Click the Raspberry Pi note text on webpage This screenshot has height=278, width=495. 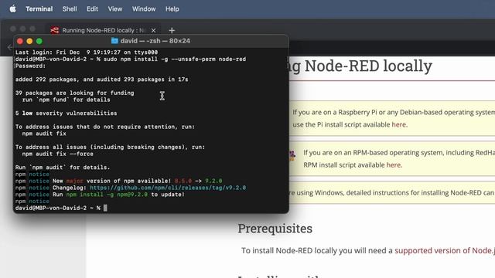[x=394, y=118]
